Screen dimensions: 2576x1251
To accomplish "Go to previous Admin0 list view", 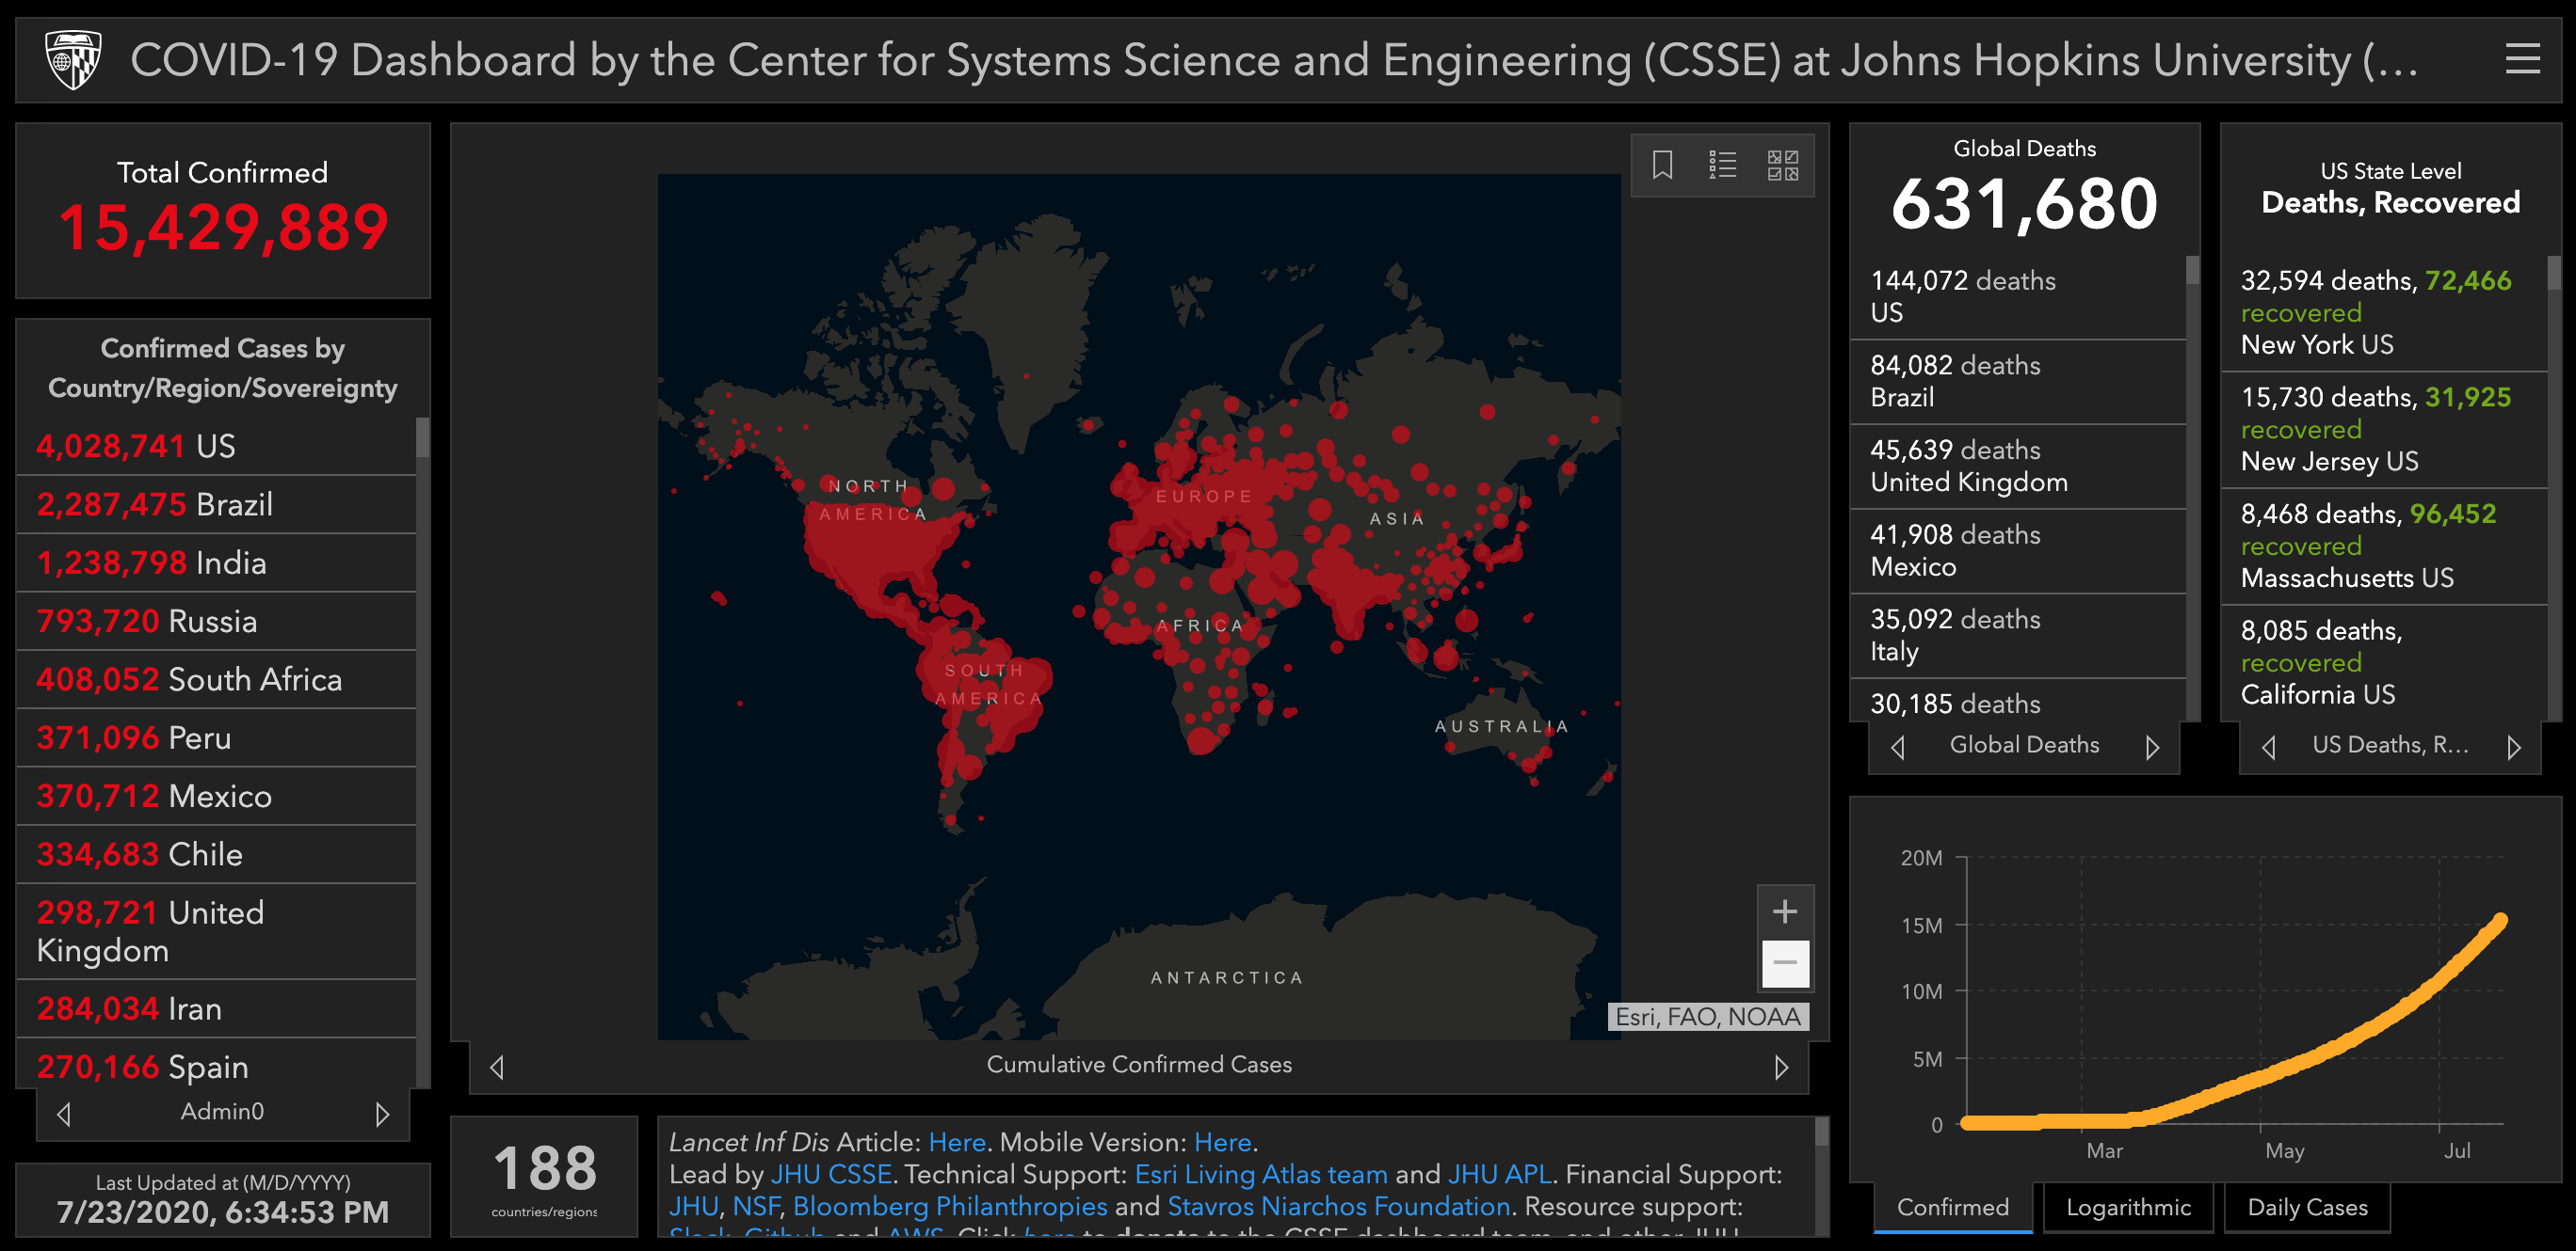I will (64, 1113).
